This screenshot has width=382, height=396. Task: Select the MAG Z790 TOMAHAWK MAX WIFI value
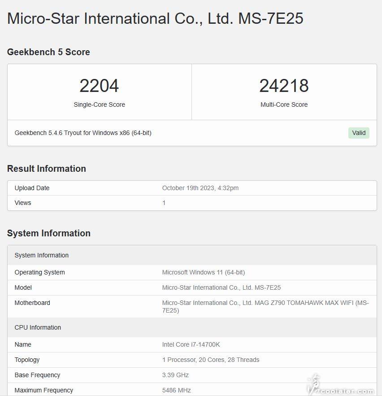[x=265, y=306]
